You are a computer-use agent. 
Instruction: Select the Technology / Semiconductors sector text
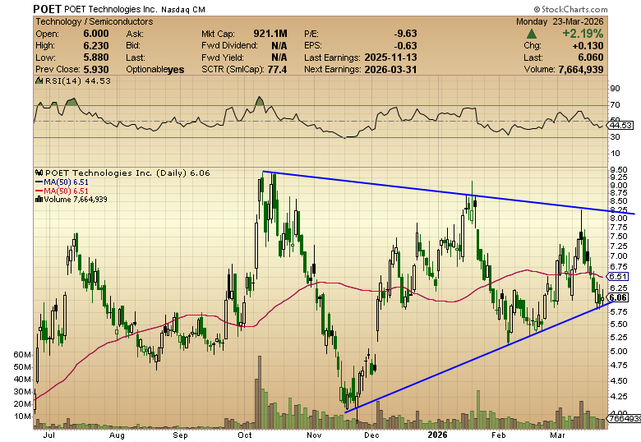(95, 21)
